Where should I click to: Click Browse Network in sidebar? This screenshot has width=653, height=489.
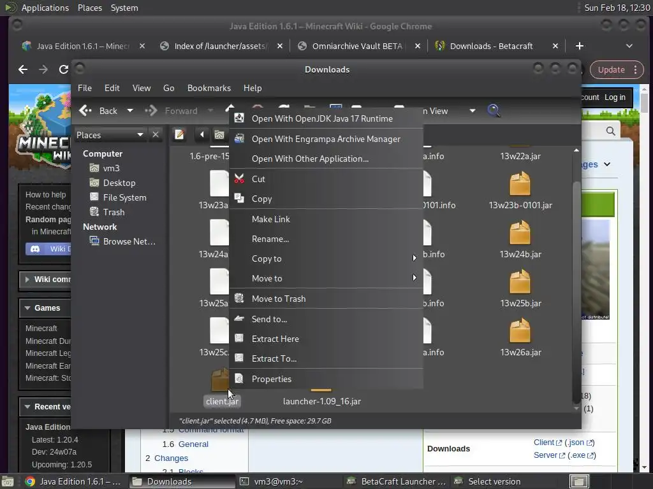(x=122, y=241)
